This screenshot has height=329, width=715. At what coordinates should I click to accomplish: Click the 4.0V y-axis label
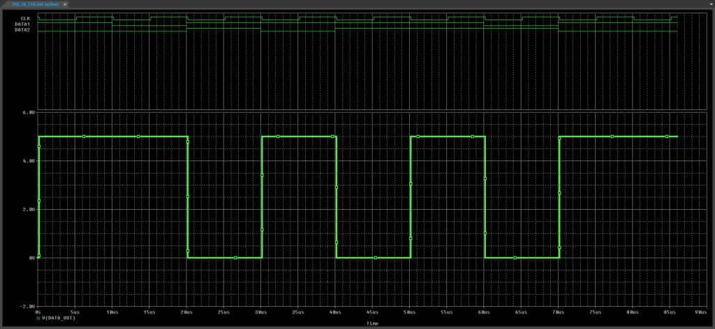pos(28,160)
